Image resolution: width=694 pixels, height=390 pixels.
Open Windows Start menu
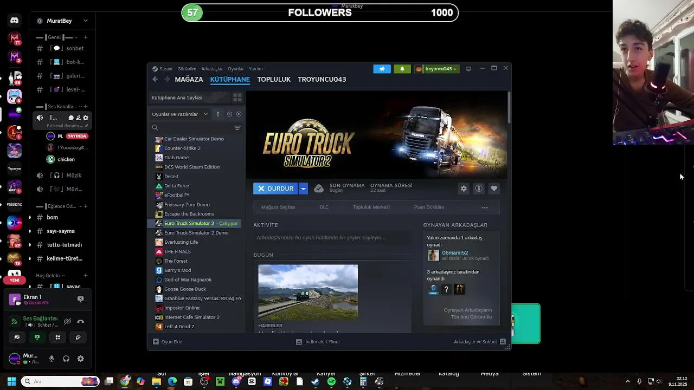coord(11,381)
